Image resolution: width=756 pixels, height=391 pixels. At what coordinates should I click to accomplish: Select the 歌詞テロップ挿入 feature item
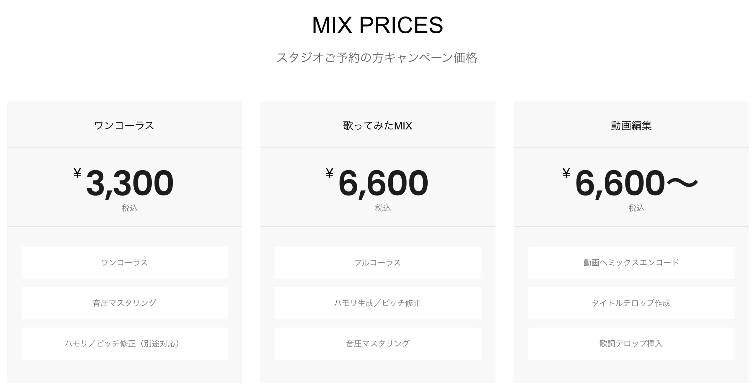[x=631, y=343]
